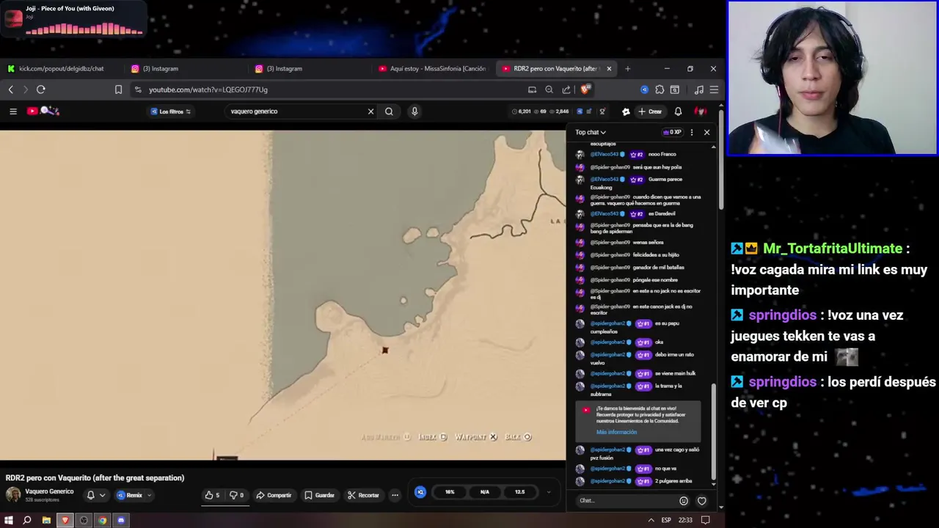Open the Windows Start menu

9,520
